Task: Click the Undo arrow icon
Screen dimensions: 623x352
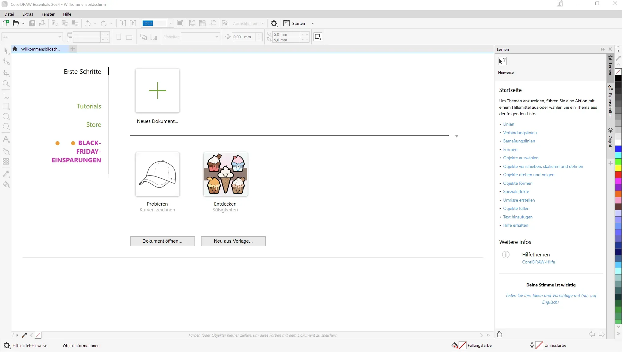Action: click(88, 23)
